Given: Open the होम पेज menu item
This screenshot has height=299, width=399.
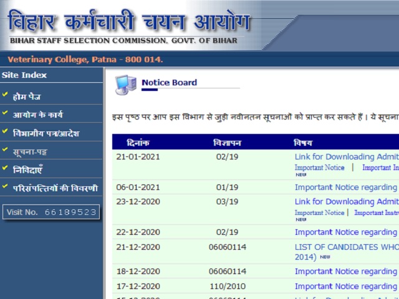Looking at the screenshot, I should tap(27, 97).
